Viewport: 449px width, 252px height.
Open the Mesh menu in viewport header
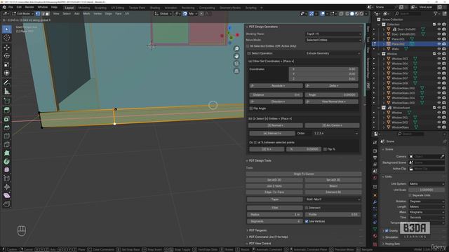pyautogui.click(x=86, y=13)
